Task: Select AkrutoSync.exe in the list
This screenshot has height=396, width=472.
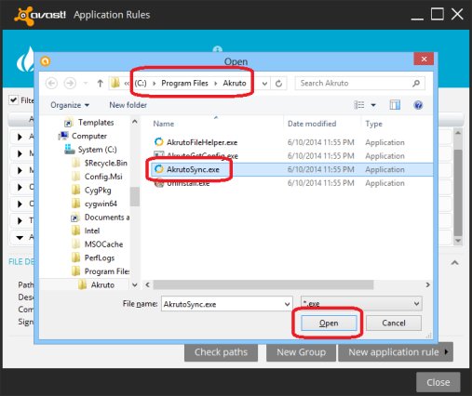Action: pos(193,169)
